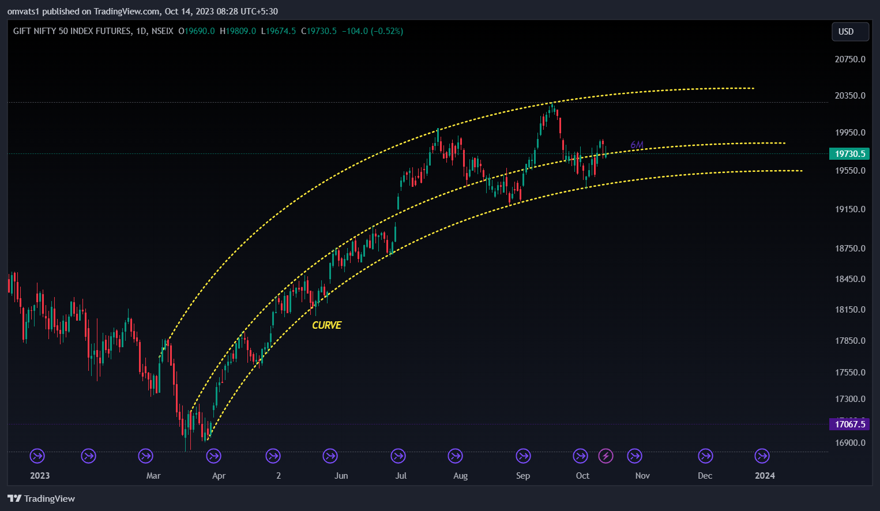
Task: Select the yellow CURVE text label
Action: (326, 325)
